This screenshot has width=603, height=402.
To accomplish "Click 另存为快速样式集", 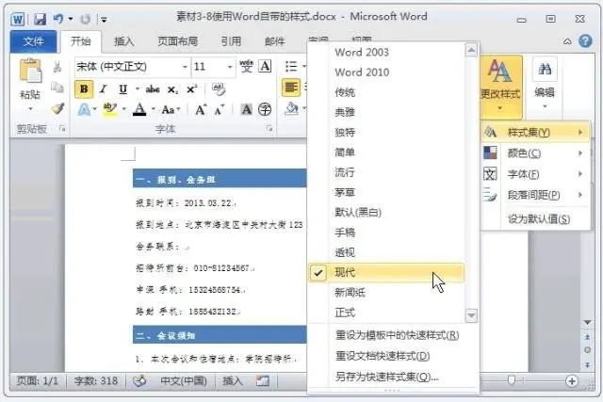I will [x=386, y=377].
